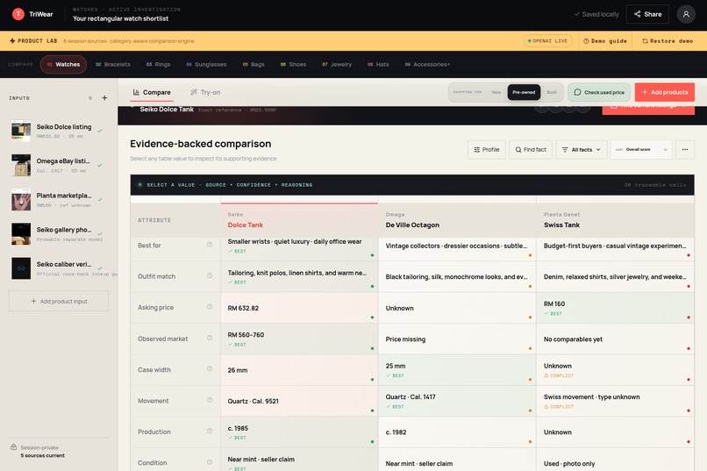The width and height of the screenshot is (707, 471).
Task: Select the Seiko Dolce Tank column header
Action: coord(299,220)
